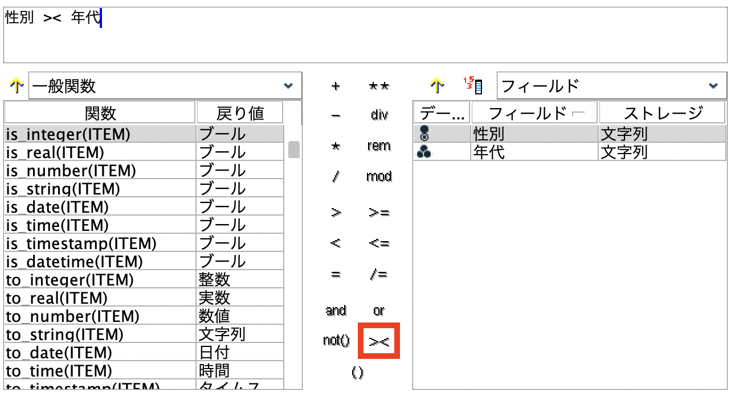Click the ** exponent operator

click(x=379, y=86)
